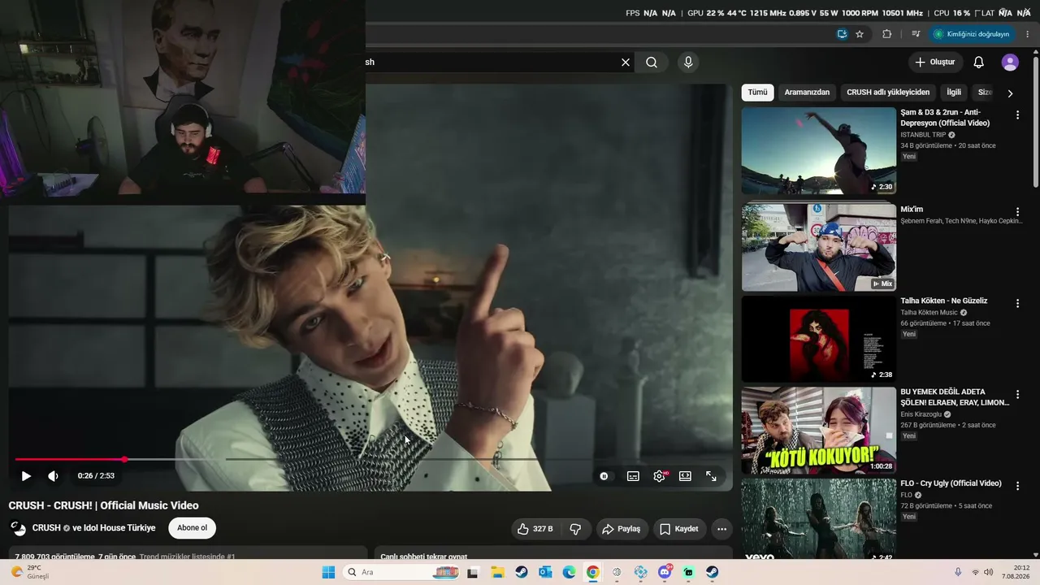Mute the video volume
This screenshot has height=585, width=1040.
[x=53, y=476]
